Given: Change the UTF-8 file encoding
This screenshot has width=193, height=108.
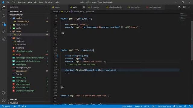Looking at the screenshot, I should pyautogui.click(x=147, y=106).
